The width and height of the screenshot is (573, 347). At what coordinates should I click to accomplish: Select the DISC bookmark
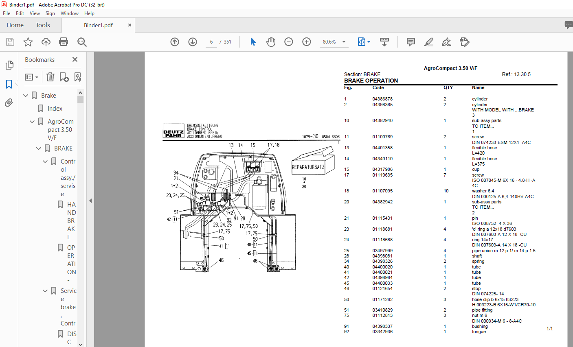pos(71,338)
